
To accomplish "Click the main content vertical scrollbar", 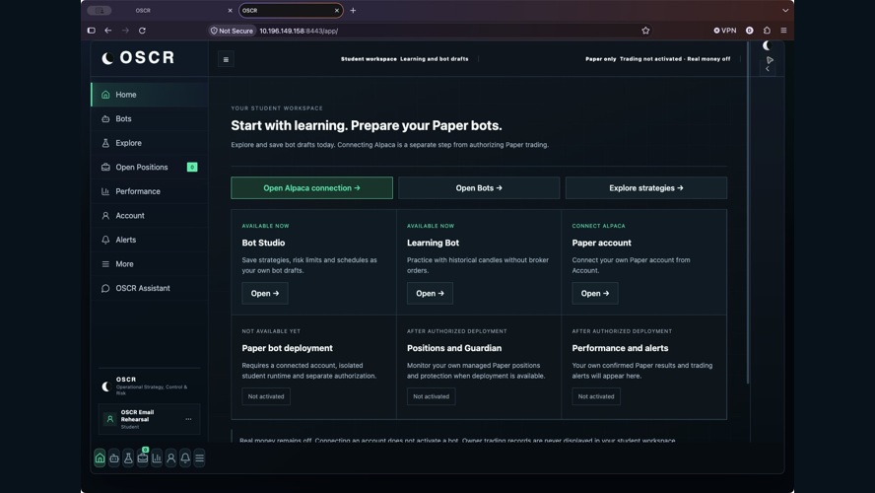I will 748,212.
